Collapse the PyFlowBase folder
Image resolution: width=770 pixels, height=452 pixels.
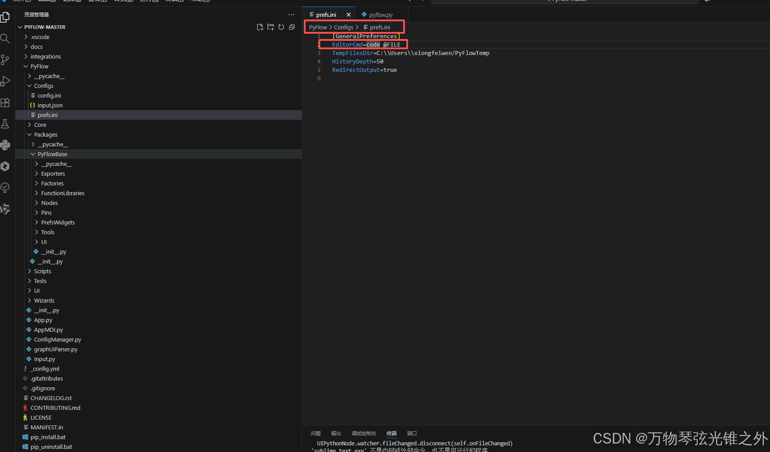[x=52, y=154]
